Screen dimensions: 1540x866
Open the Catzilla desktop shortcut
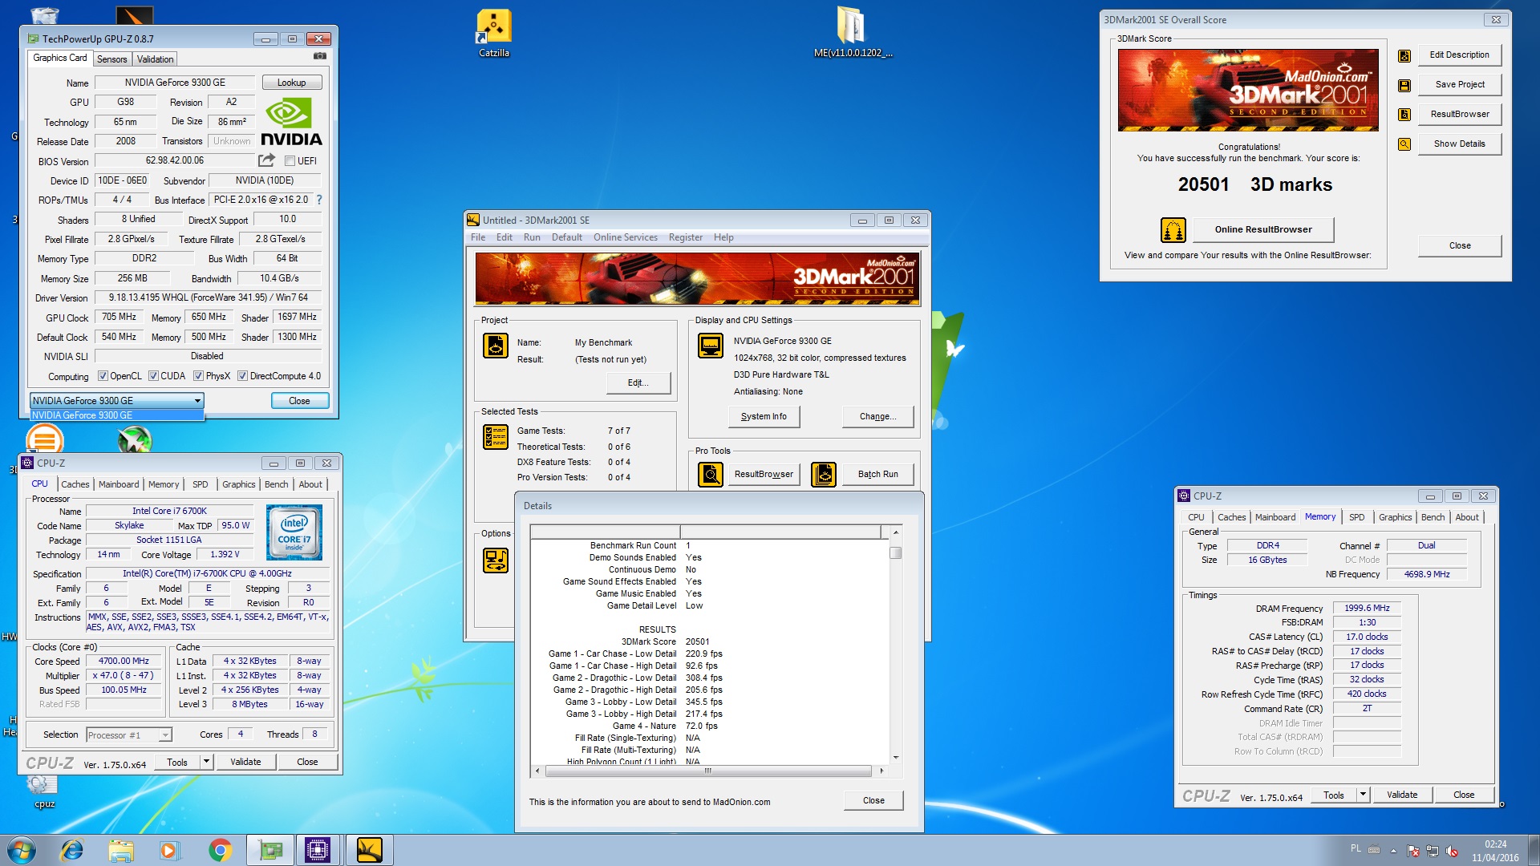pyautogui.click(x=494, y=33)
